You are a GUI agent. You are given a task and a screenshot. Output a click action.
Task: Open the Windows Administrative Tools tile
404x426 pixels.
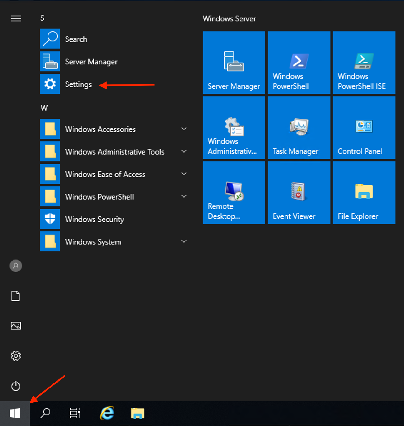234,128
